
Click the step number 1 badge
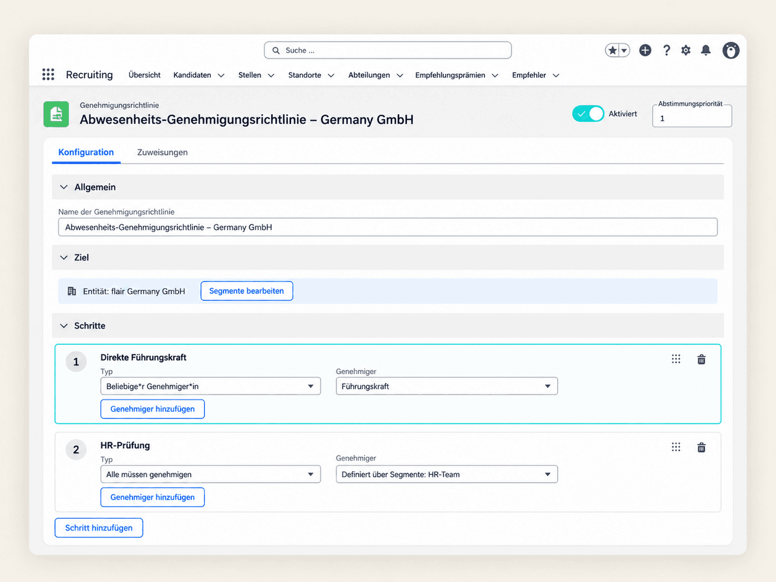tap(76, 362)
